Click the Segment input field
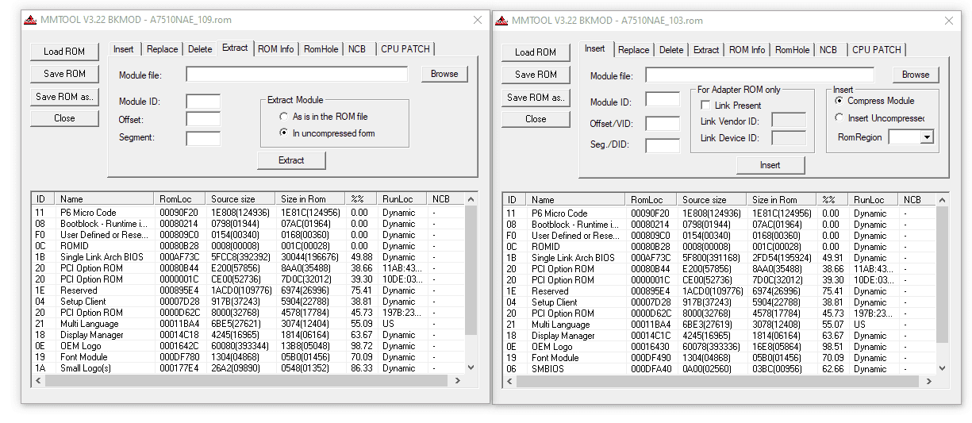This screenshot has width=972, height=423. pyautogui.click(x=203, y=138)
